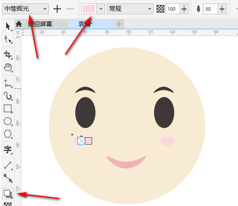Select the Pick (arrow) tool

[x=8, y=27]
